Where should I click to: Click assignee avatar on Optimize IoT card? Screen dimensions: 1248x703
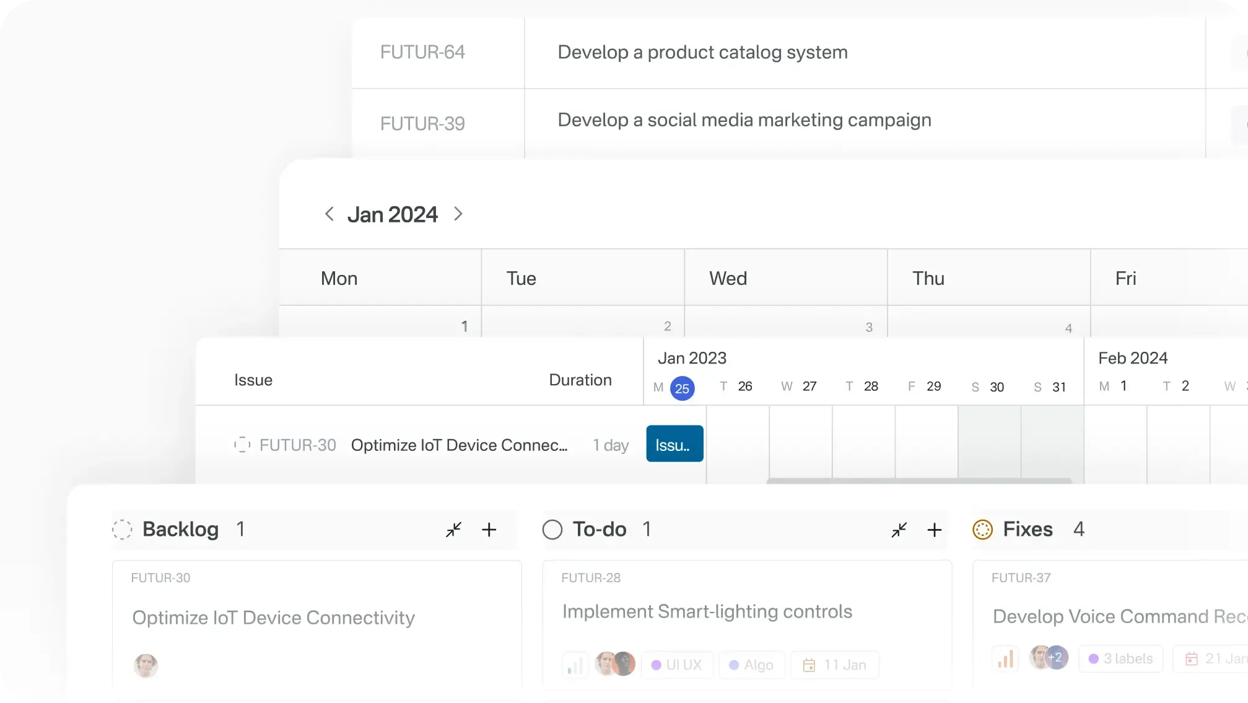point(146,666)
